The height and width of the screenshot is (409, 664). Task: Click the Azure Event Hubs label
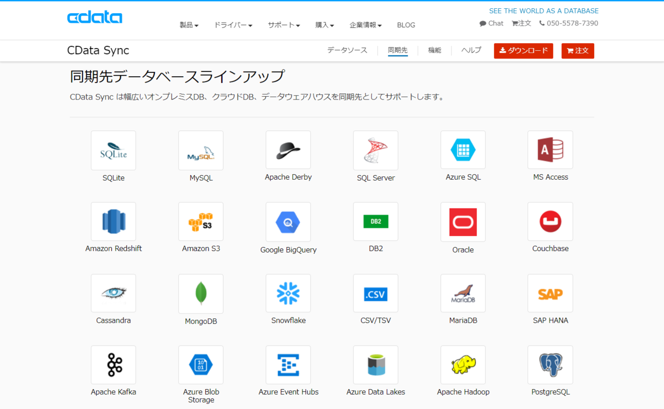pos(288,392)
